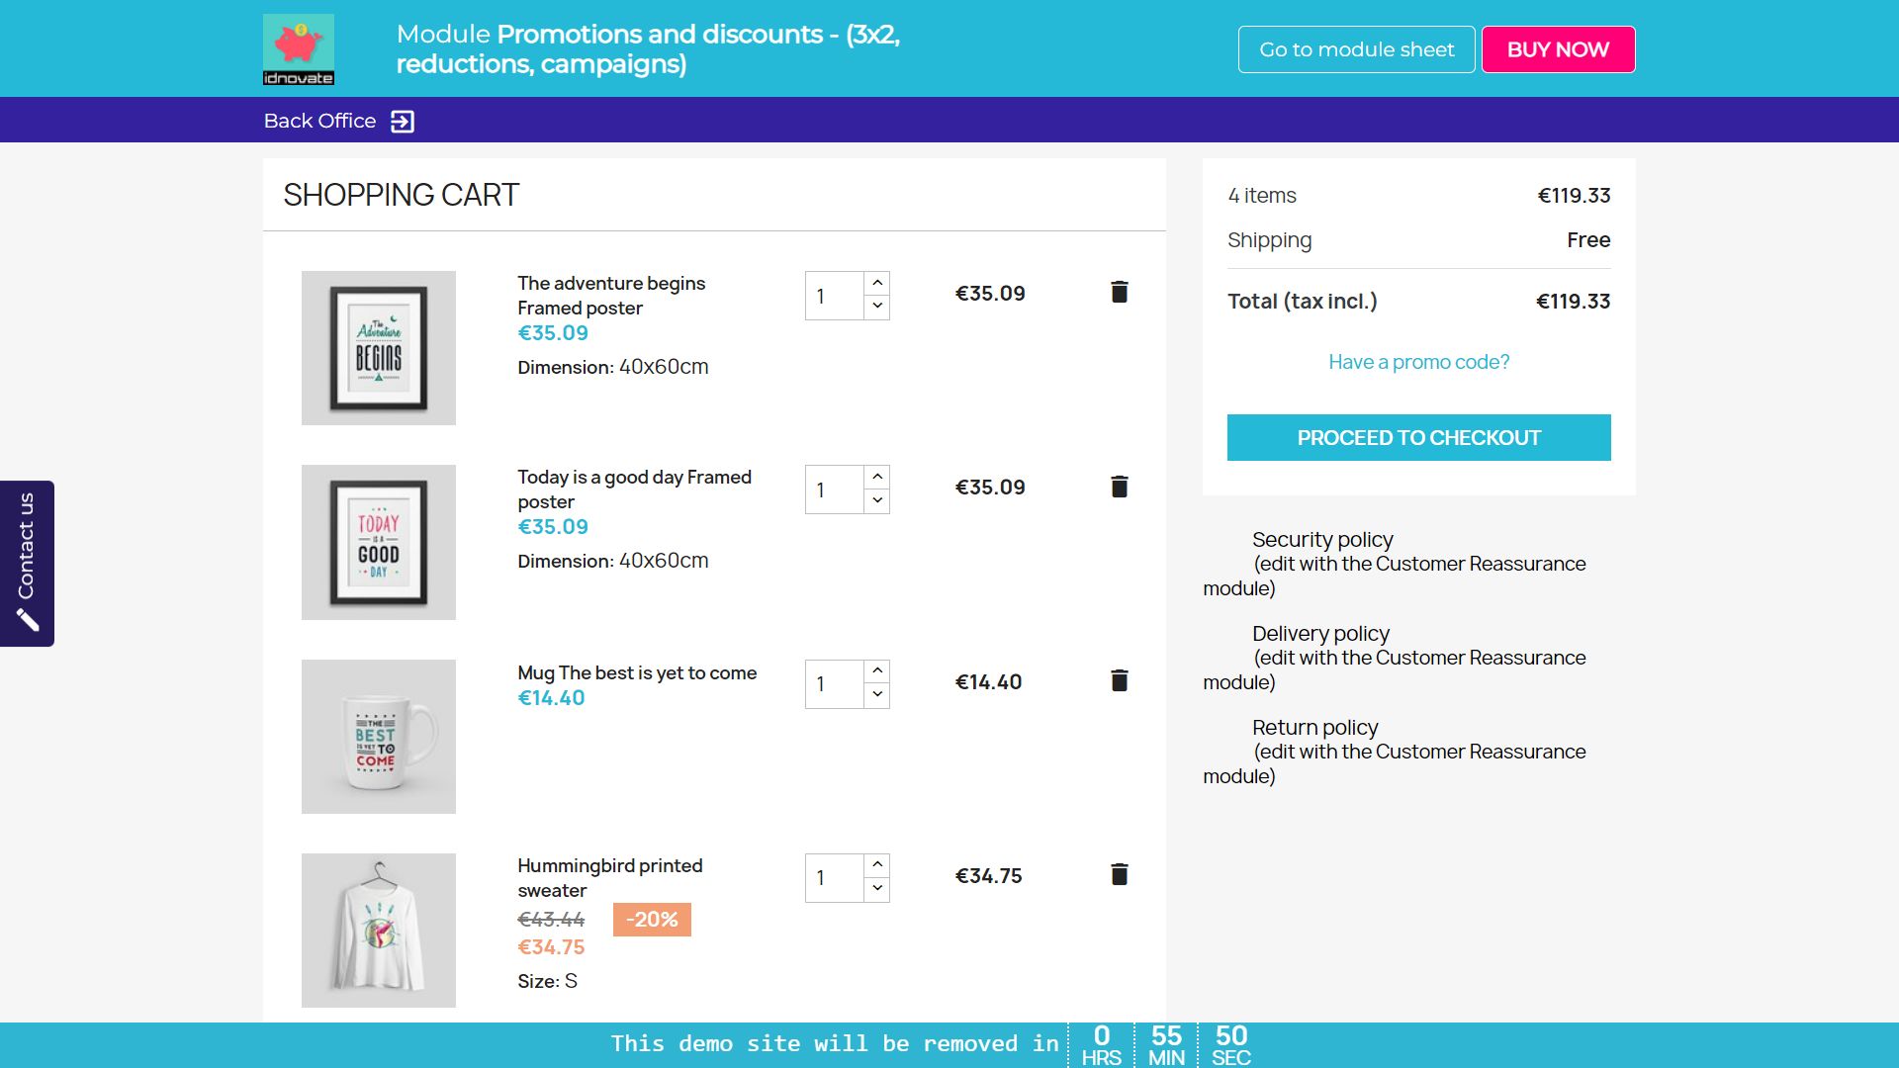Open Go to module sheet

1356,49
